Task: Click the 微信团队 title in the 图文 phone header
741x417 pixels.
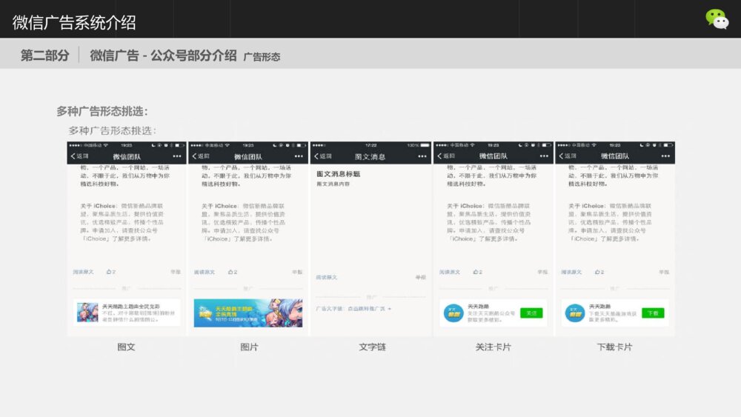Action: click(x=127, y=156)
